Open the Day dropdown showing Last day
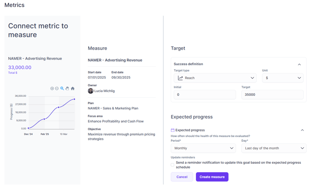The height and width of the screenshot is (188, 314). 274,148
